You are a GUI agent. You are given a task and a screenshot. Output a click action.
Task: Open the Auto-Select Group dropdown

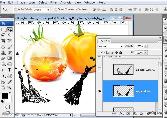point(42,10)
